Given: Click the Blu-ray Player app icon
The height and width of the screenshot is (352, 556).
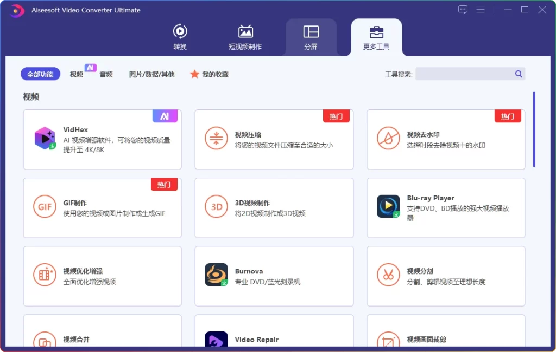Looking at the screenshot, I should (388, 206).
